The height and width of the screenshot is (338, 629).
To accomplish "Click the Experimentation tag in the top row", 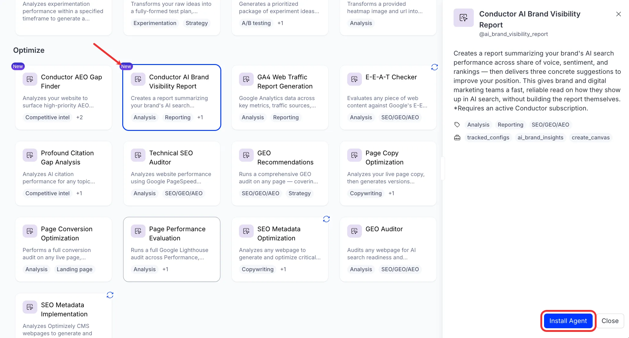I will coord(155,23).
